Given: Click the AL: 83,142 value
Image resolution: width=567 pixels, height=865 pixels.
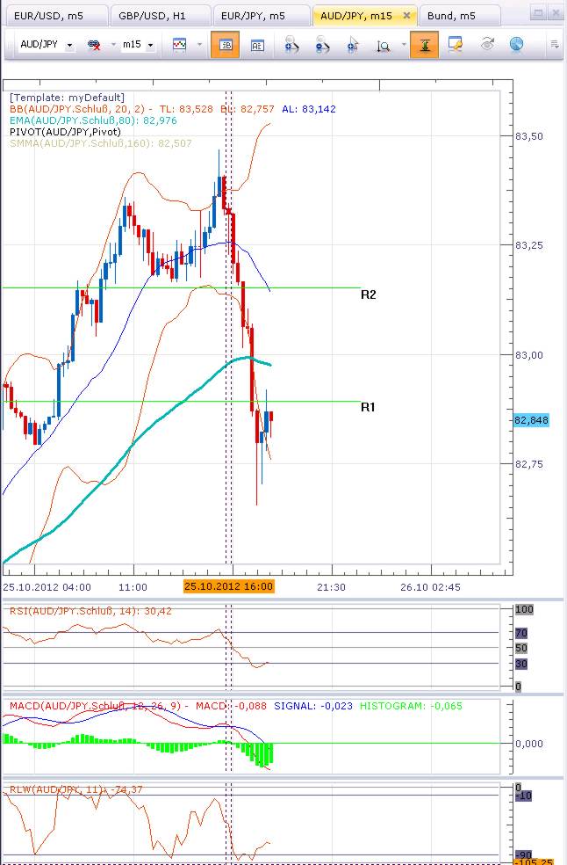Looking at the screenshot, I should (309, 109).
